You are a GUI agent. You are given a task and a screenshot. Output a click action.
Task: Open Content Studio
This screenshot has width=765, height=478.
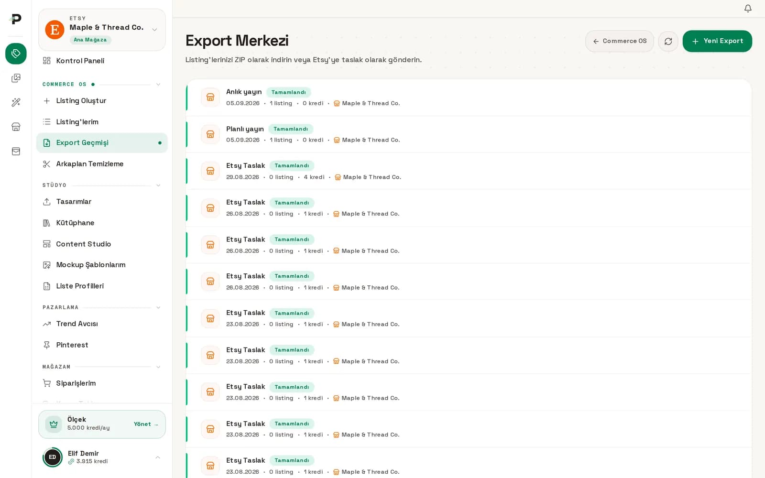pos(102,244)
